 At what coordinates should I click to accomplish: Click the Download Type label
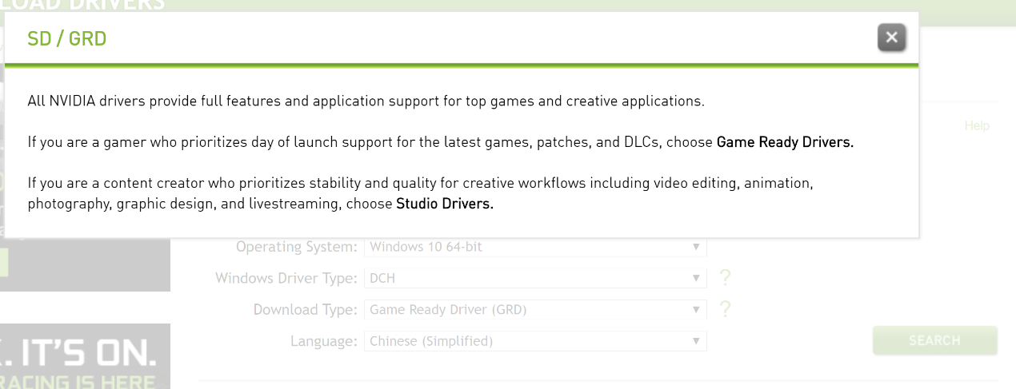306,309
